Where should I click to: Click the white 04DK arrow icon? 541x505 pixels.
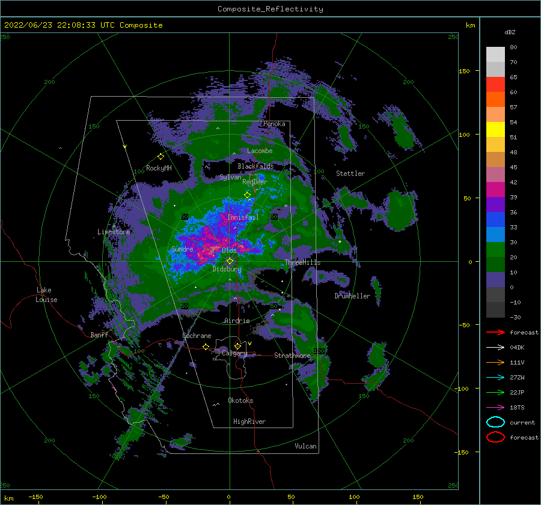495,348
